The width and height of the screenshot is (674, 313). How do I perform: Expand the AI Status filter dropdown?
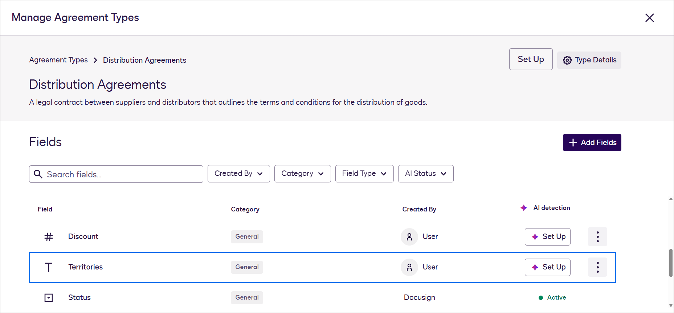[x=426, y=174]
